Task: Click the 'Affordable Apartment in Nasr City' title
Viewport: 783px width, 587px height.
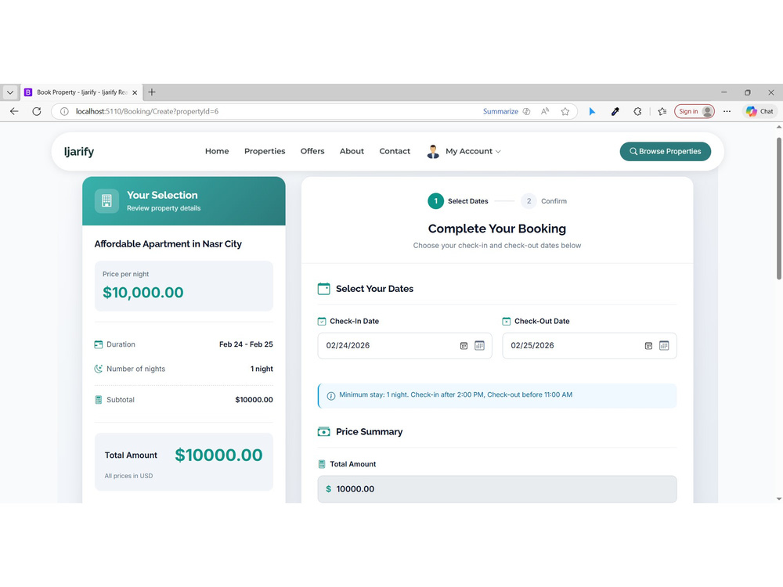Action: click(x=168, y=243)
